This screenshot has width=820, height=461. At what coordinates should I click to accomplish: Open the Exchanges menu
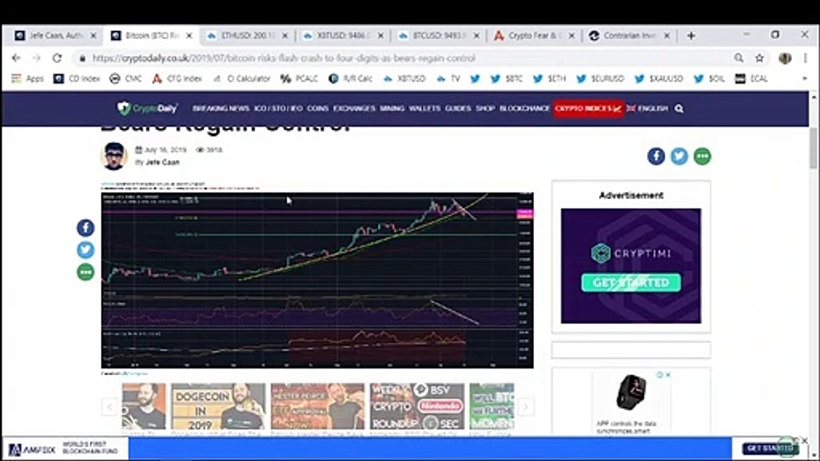pos(354,109)
